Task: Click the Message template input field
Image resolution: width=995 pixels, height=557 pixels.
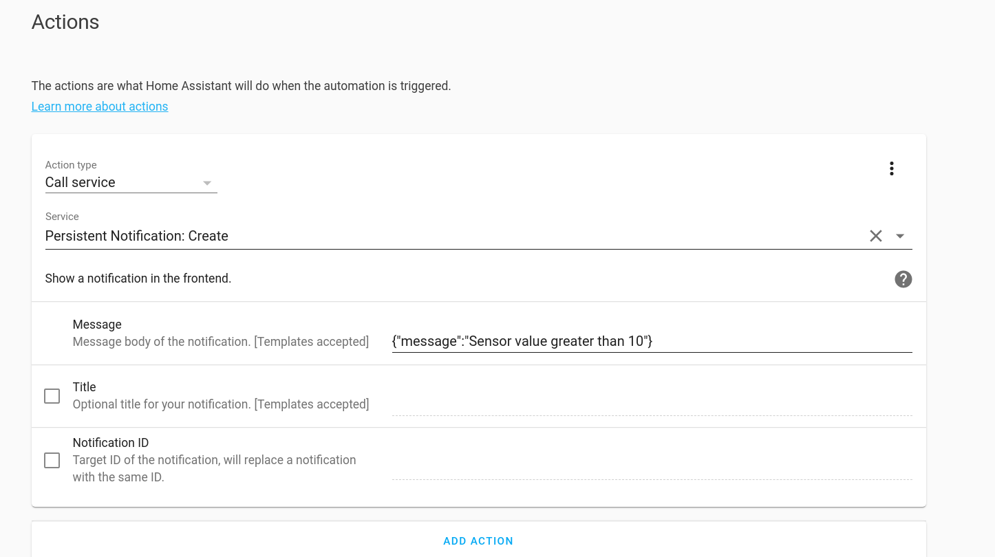Action: pos(650,341)
